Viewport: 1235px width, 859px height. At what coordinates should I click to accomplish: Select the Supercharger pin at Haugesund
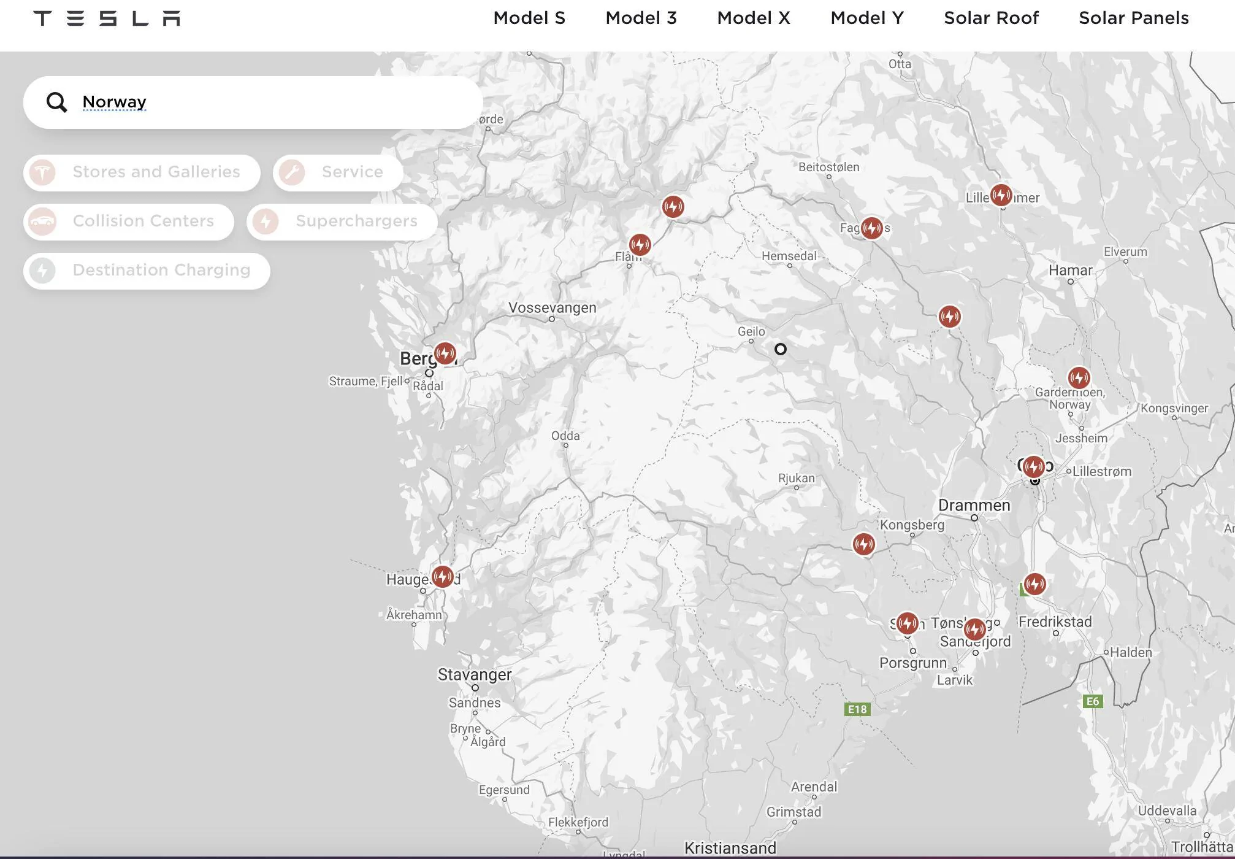(443, 577)
